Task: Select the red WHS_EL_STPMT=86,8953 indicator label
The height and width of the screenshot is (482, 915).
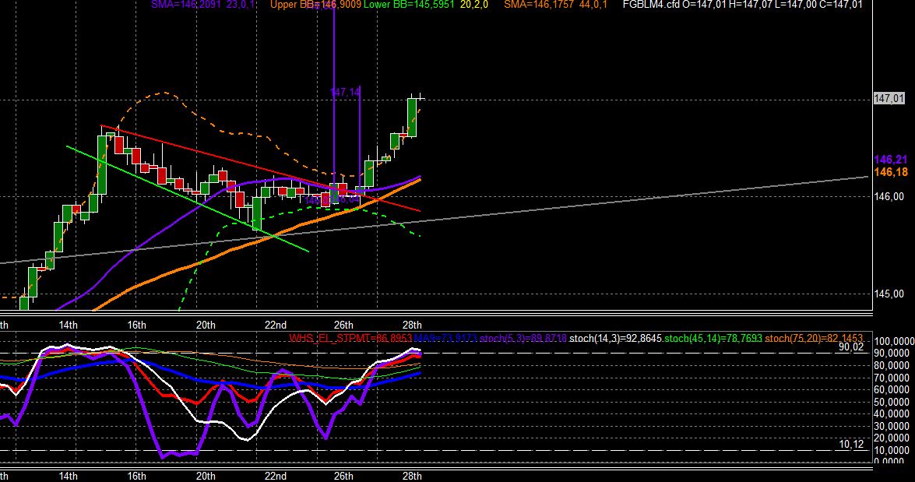Action: click(350, 339)
